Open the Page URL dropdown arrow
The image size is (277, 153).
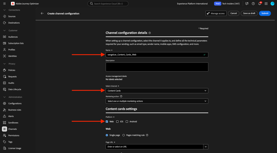click(x=206, y=147)
